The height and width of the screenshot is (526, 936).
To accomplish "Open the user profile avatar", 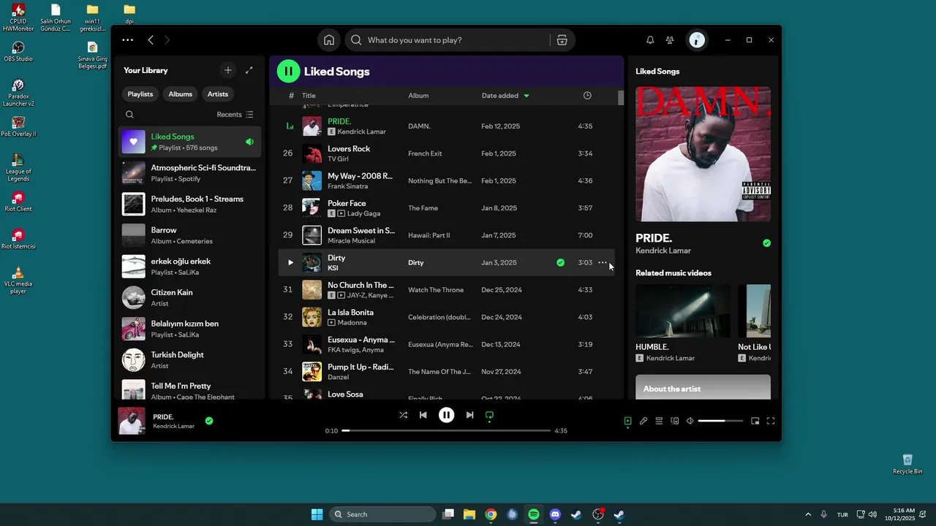I will click(697, 40).
